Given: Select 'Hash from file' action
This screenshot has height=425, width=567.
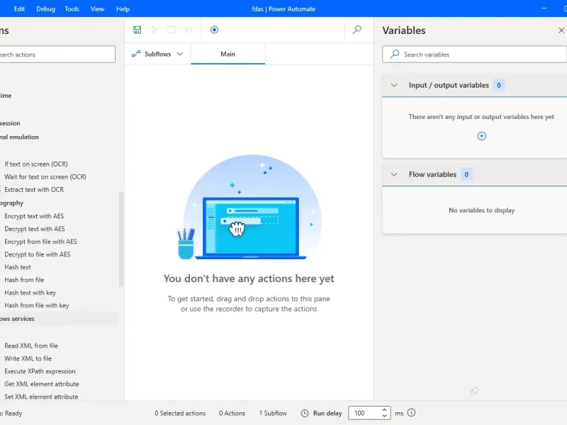Looking at the screenshot, I should point(24,280).
